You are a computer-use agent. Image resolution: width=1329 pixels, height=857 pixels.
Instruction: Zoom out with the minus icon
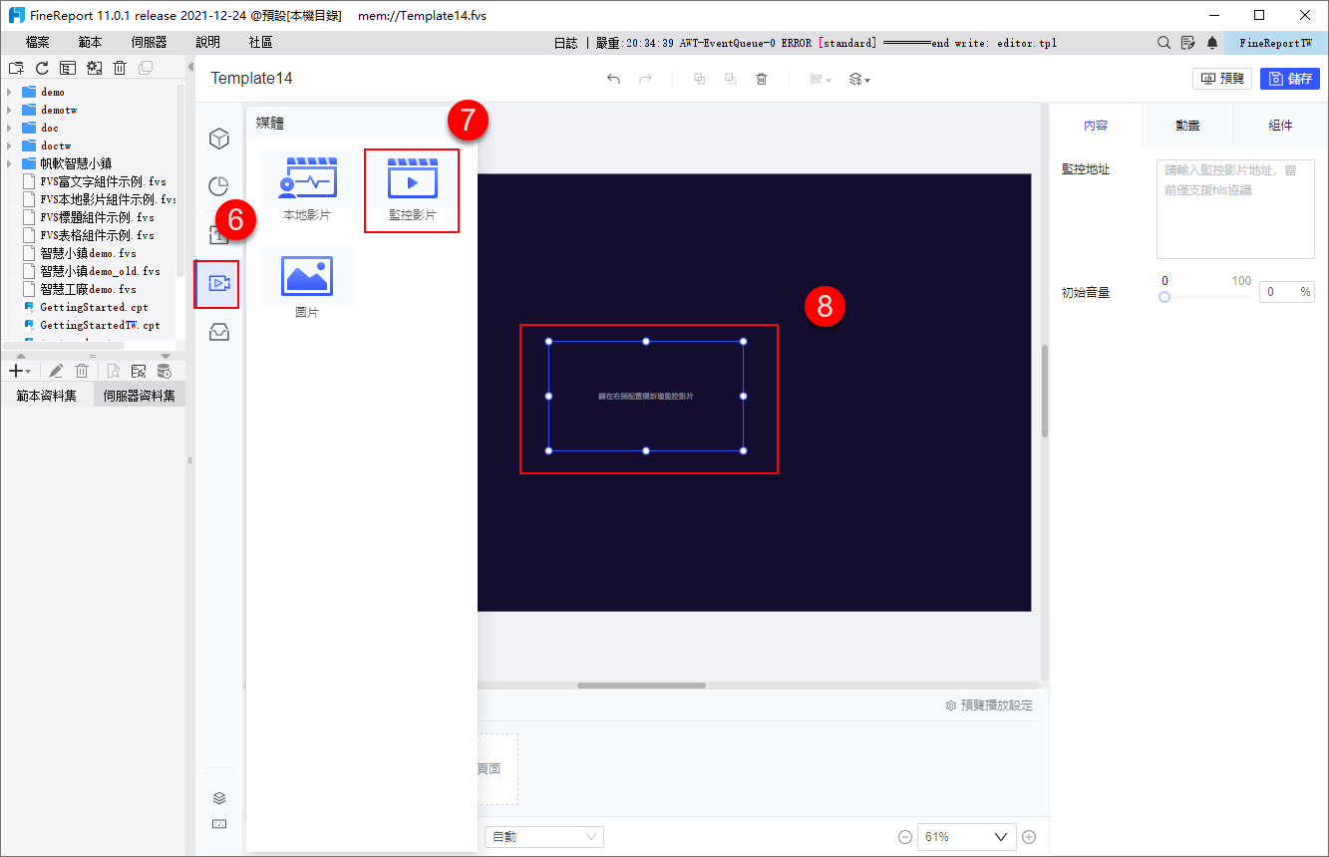905,837
